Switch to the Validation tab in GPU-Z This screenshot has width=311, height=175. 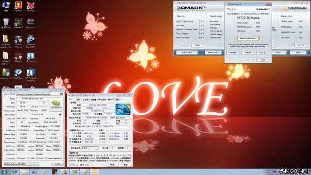(x=28, y=94)
